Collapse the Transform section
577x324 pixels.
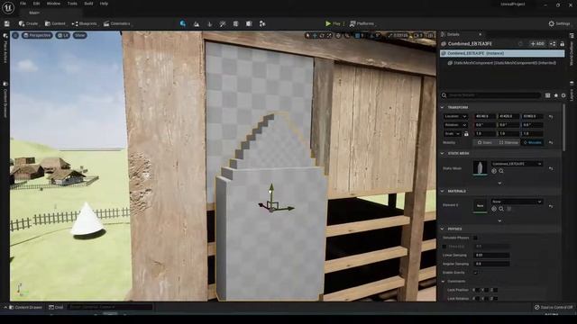pos(443,107)
